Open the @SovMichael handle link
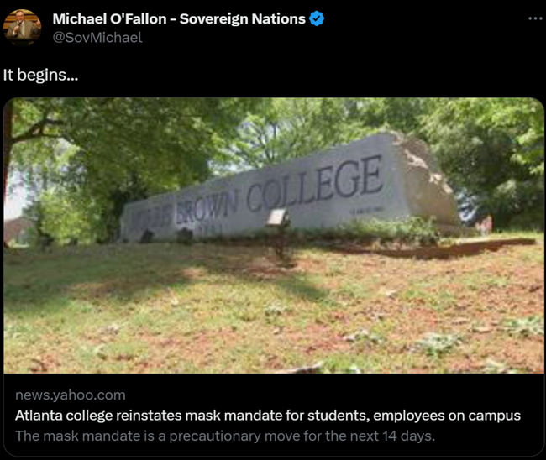Viewport: 546px width, 460px height. (97, 38)
